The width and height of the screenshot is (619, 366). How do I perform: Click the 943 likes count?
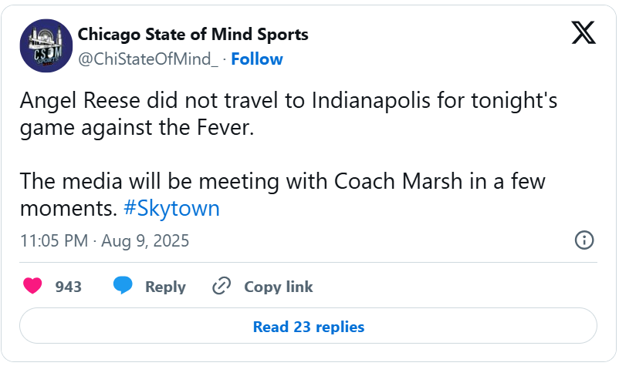click(x=68, y=287)
